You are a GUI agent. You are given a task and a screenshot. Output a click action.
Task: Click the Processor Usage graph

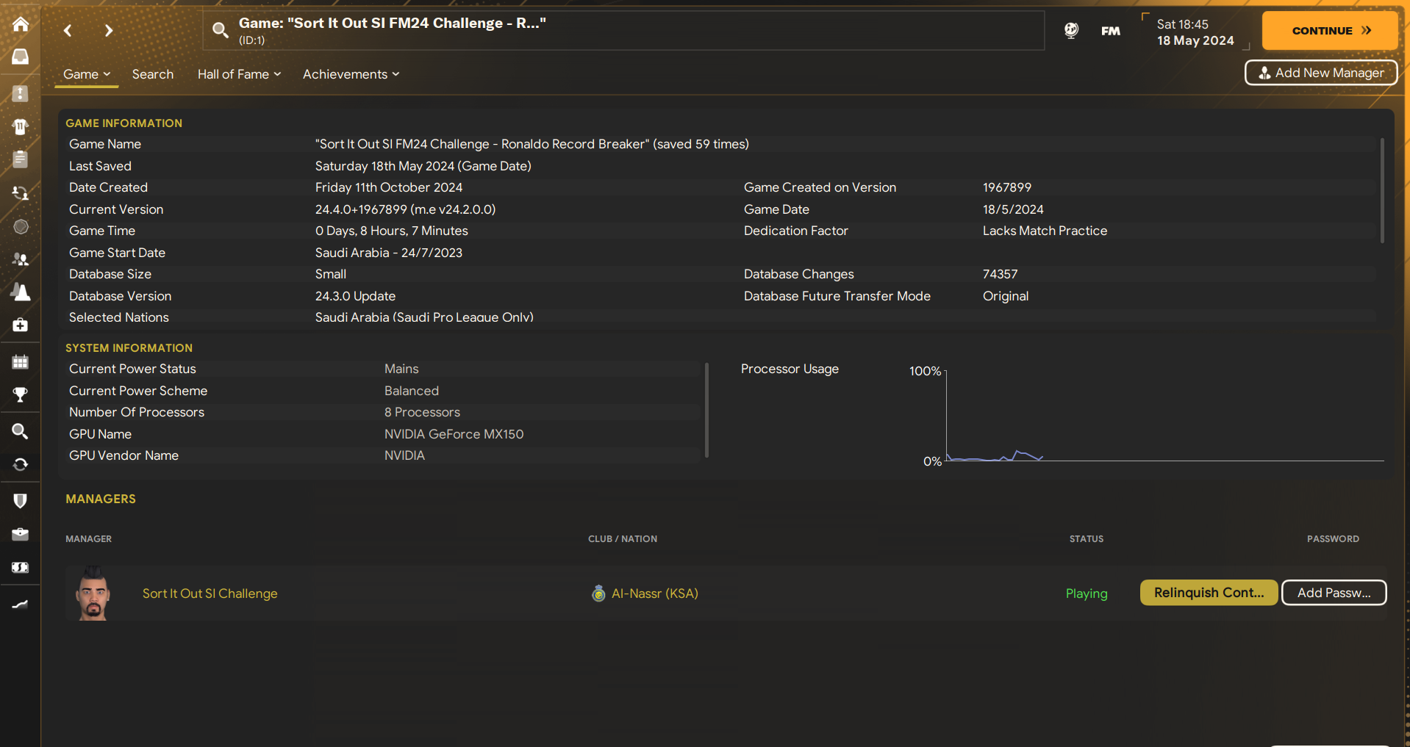click(1164, 416)
